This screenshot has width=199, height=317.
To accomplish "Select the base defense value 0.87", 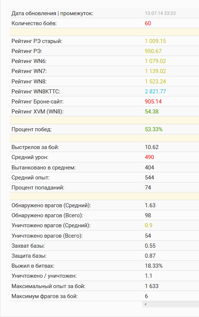I will [x=150, y=256].
